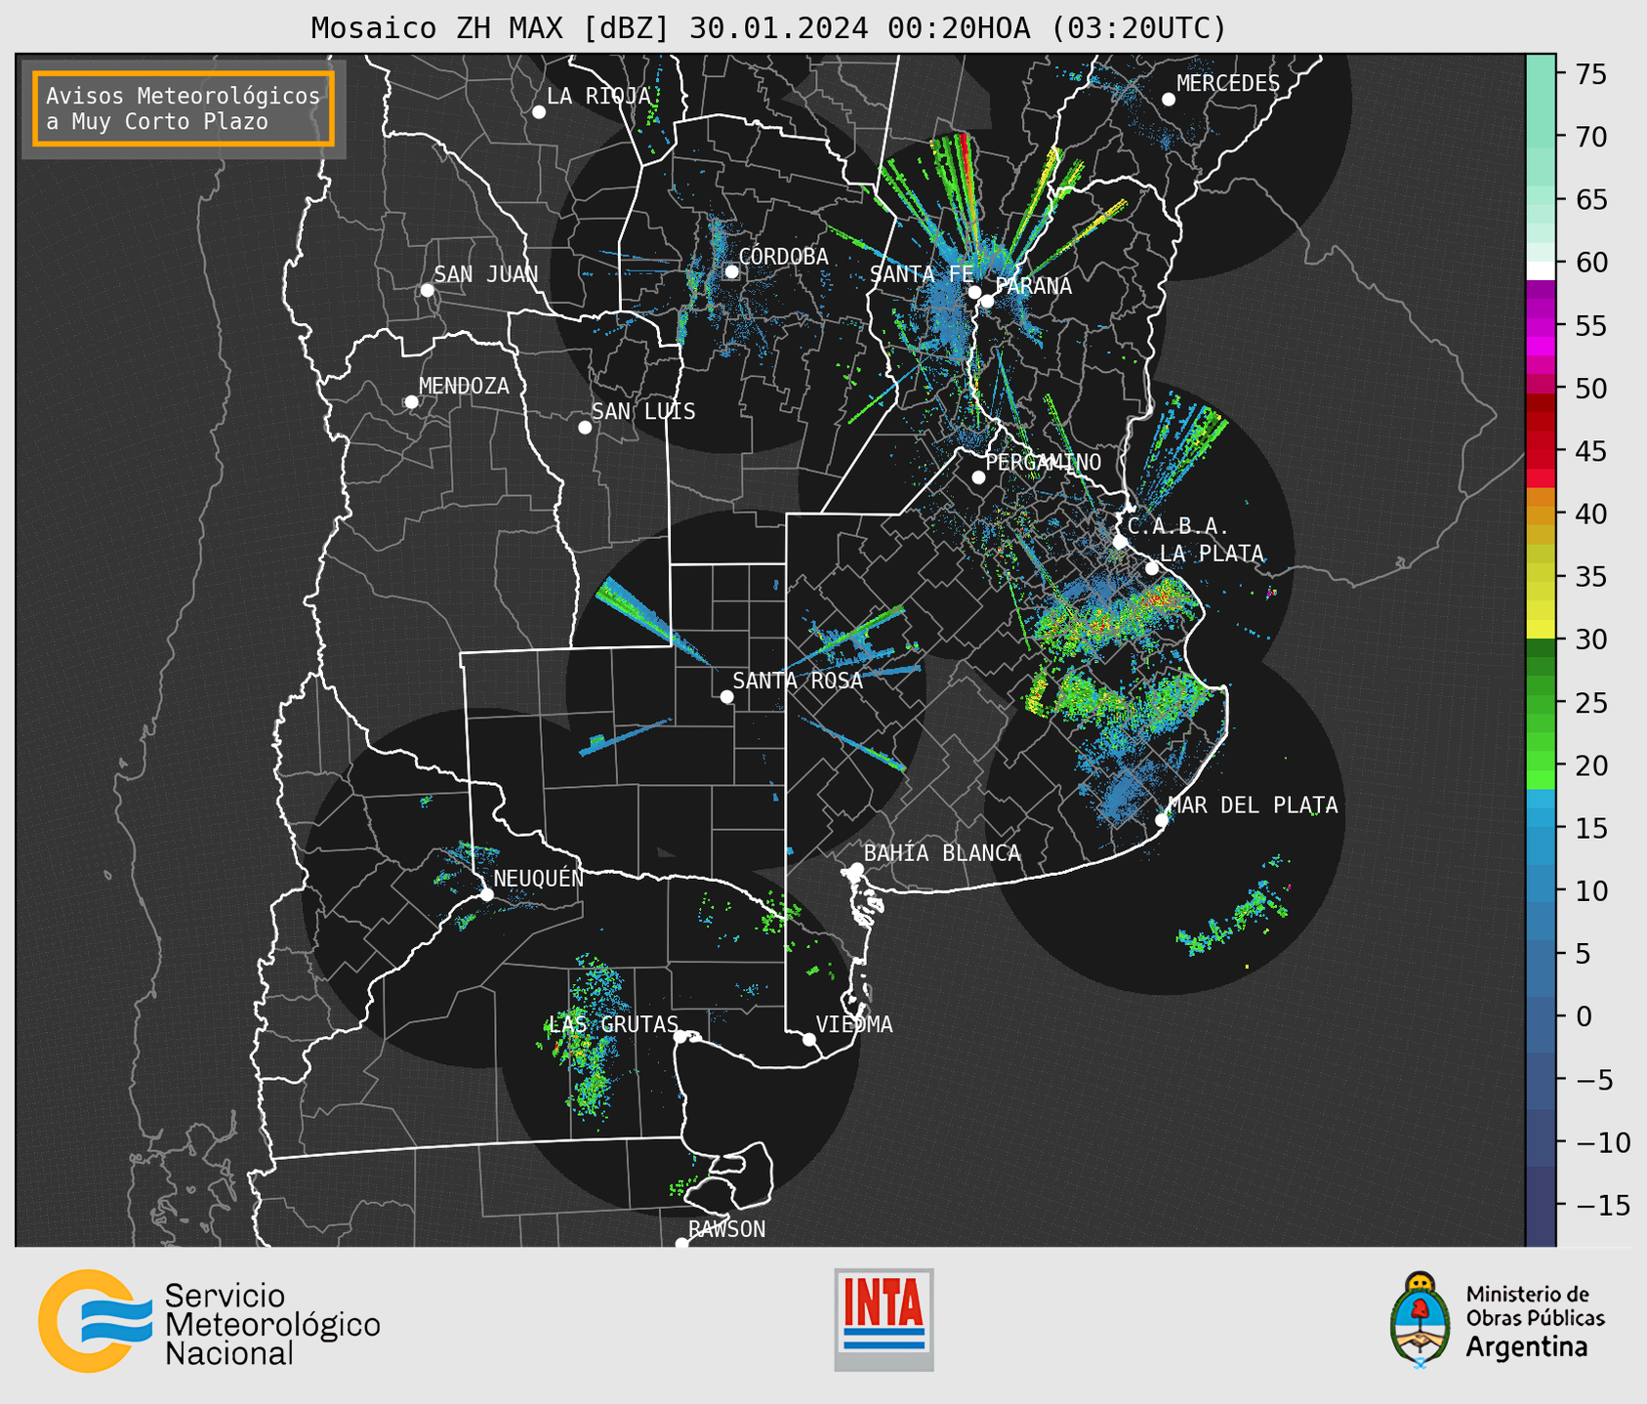Click the MENDOZA label text
This screenshot has width=1647, height=1404.
pyautogui.click(x=465, y=386)
